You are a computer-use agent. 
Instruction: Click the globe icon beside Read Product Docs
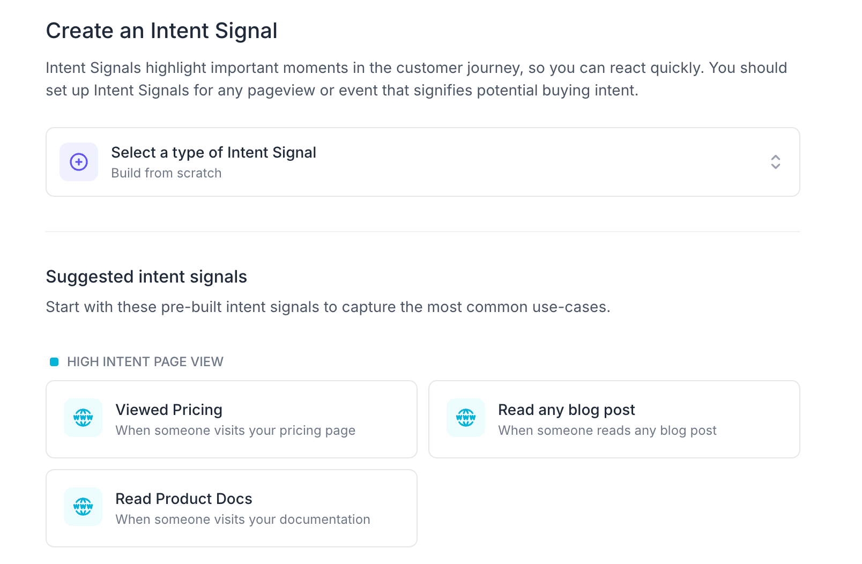[83, 507]
